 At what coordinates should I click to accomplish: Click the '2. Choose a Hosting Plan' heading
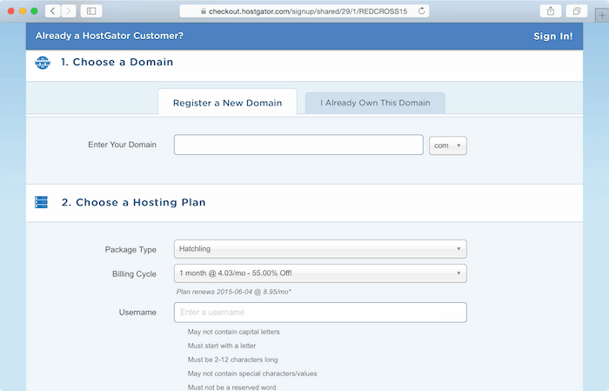134,203
